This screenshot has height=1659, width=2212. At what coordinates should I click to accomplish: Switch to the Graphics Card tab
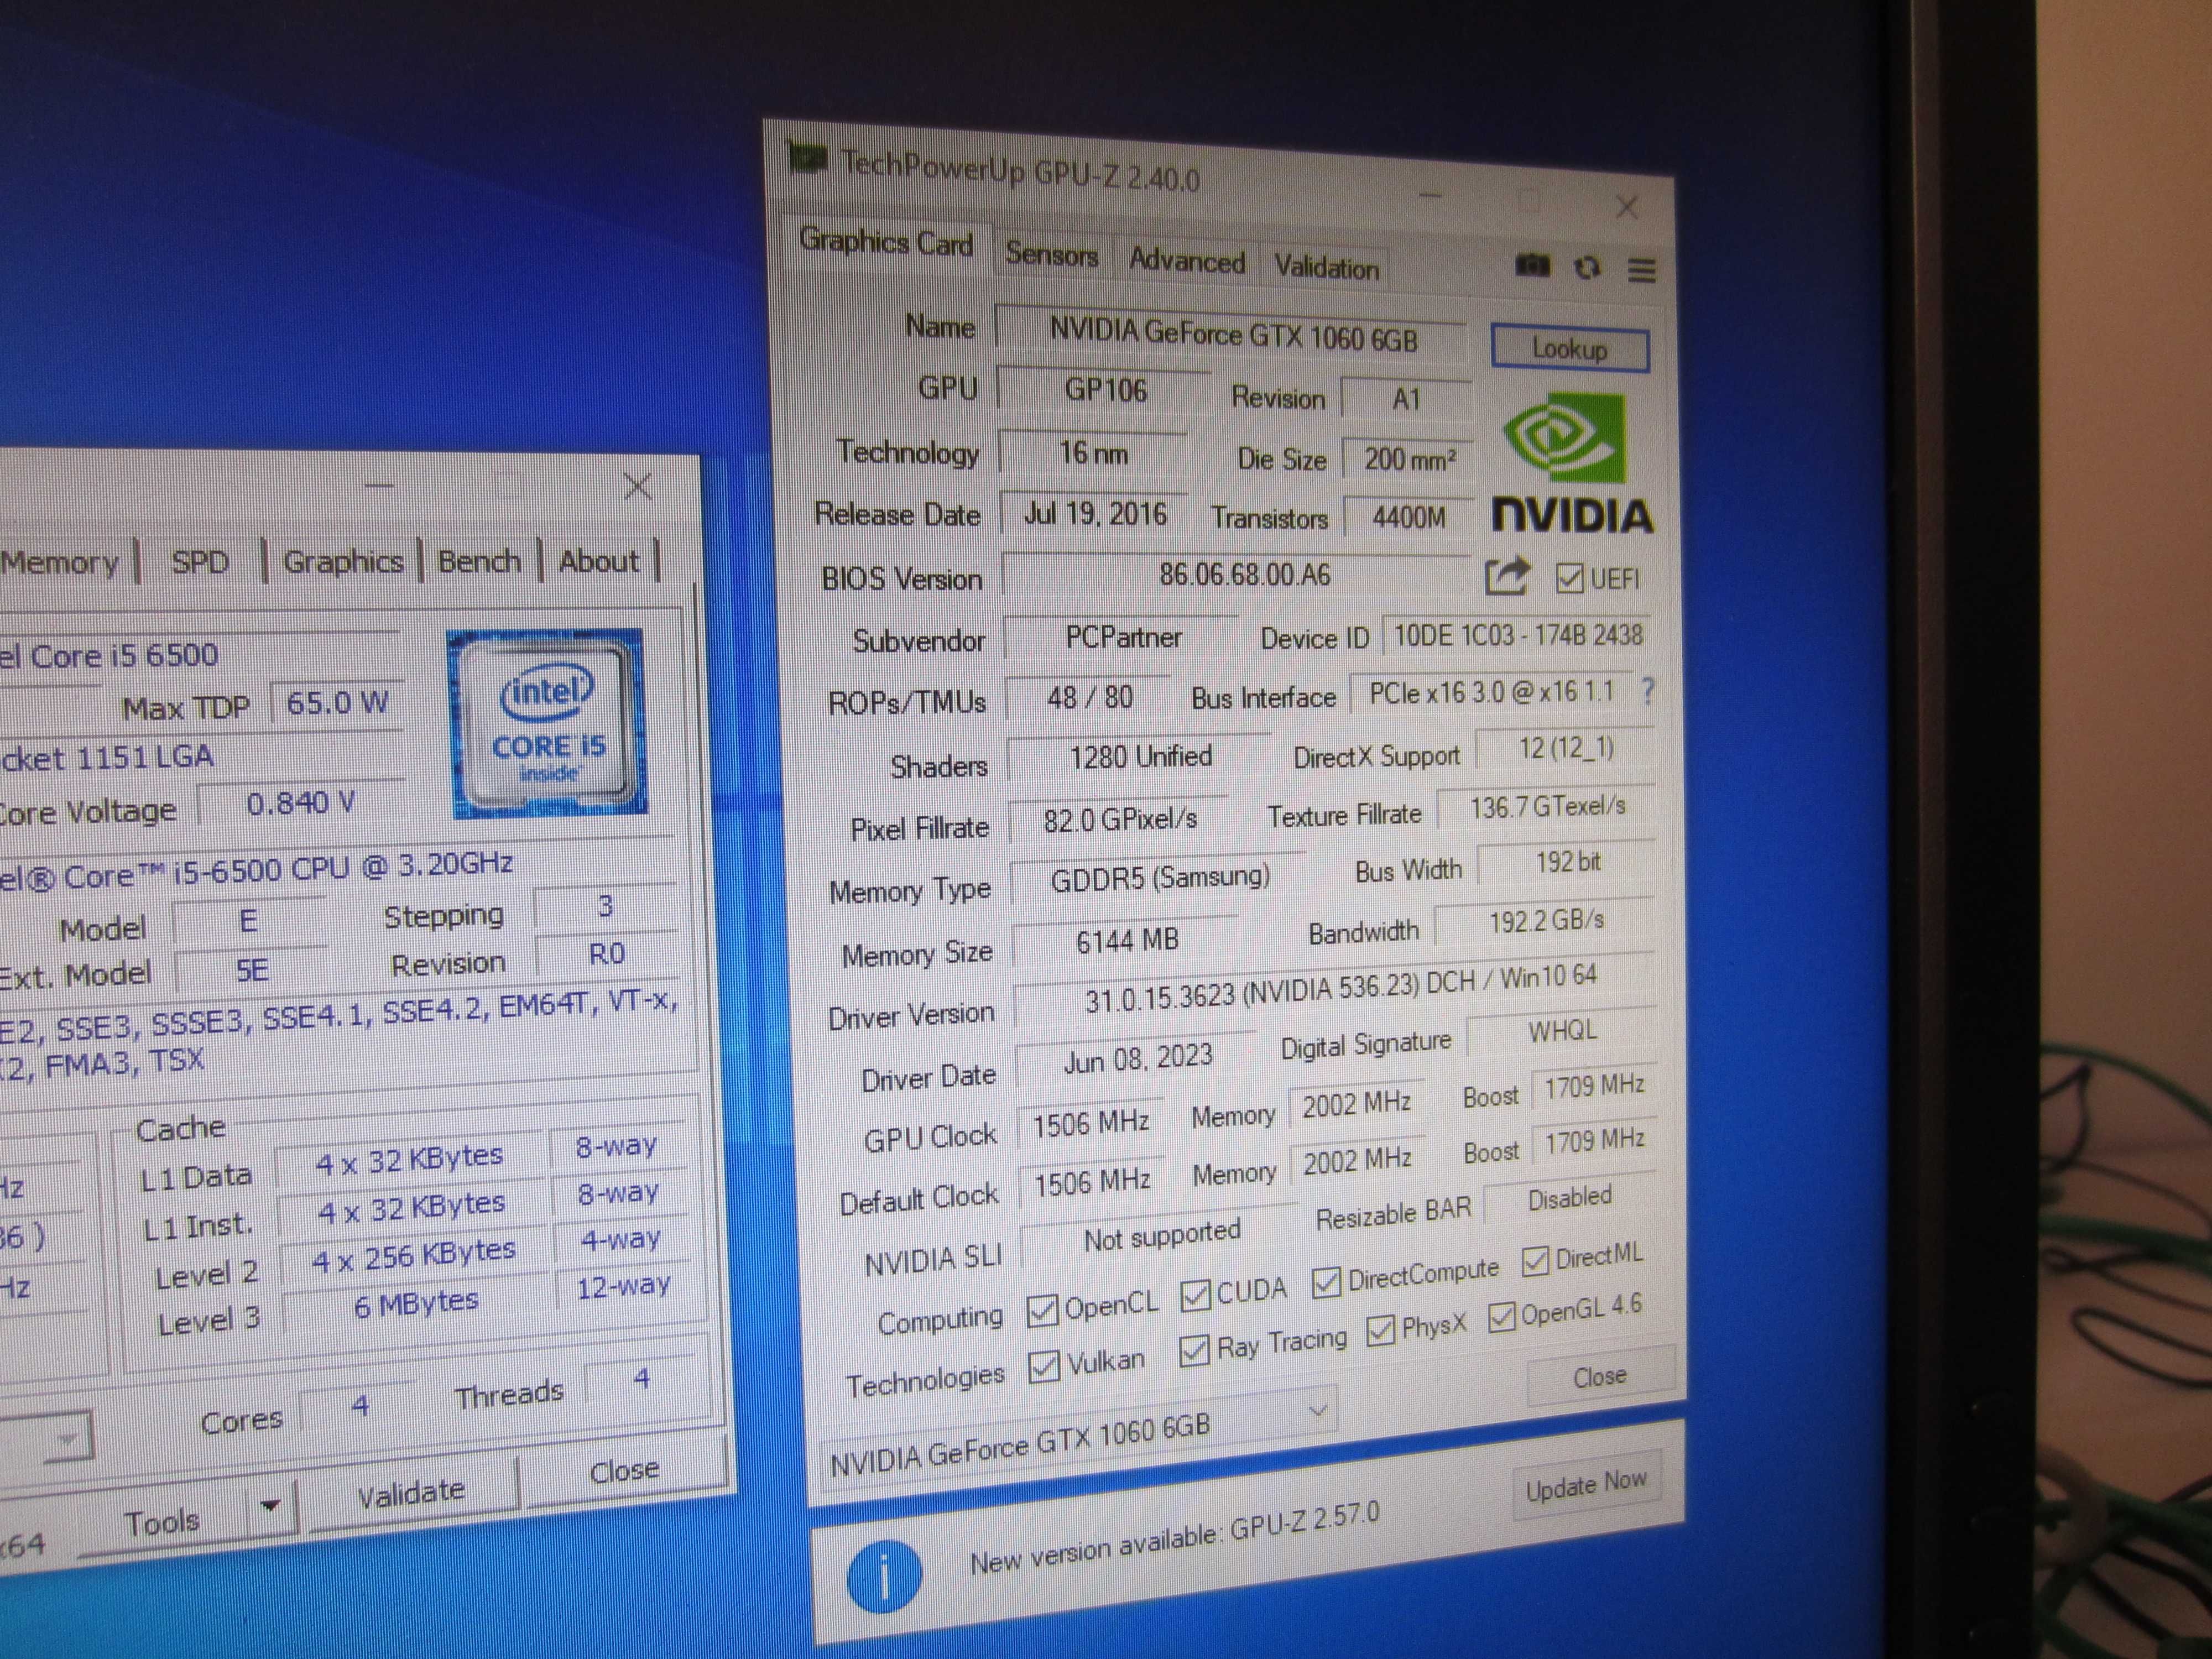coord(886,242)
